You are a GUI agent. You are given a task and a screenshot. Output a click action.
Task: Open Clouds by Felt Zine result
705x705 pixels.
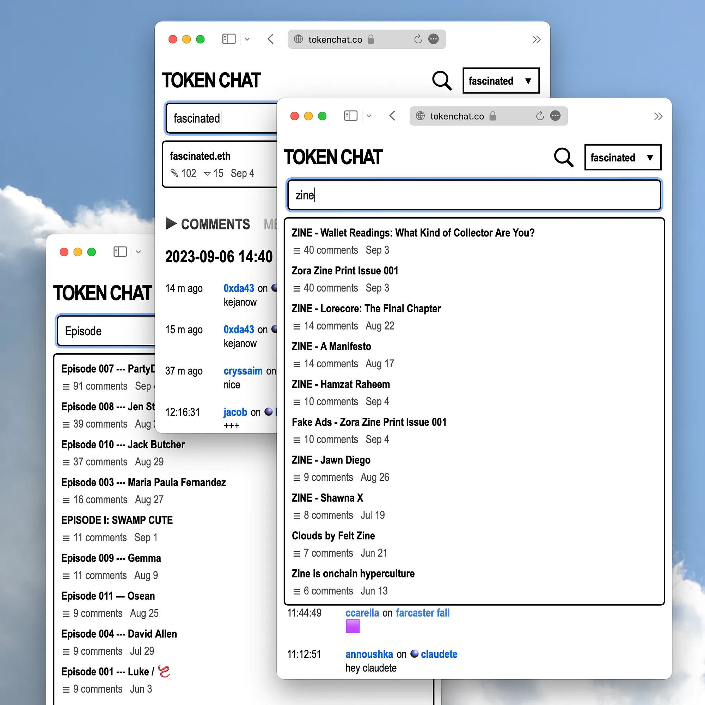tap(333, 536)
